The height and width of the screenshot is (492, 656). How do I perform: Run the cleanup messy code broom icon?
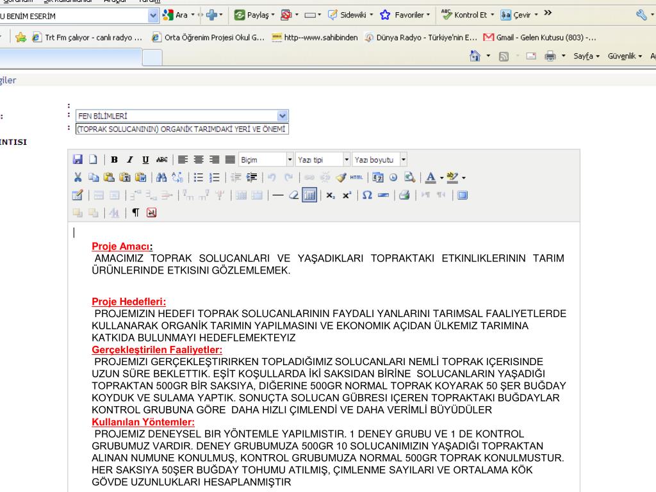(x=341, y=177)
